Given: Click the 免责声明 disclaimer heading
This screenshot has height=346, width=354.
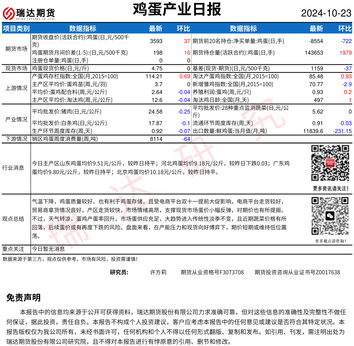Looking at the screenshot, I should [23, 298].
